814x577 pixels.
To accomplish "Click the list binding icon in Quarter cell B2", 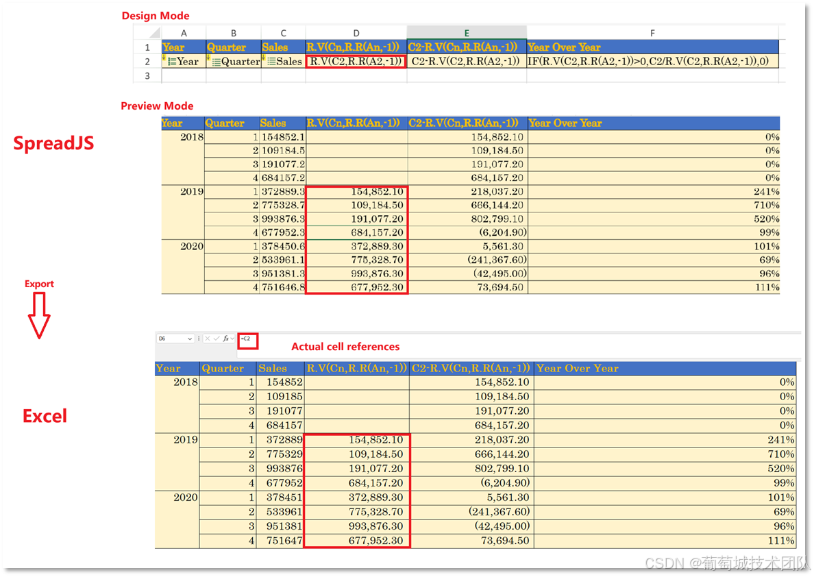I will [216, 62].
